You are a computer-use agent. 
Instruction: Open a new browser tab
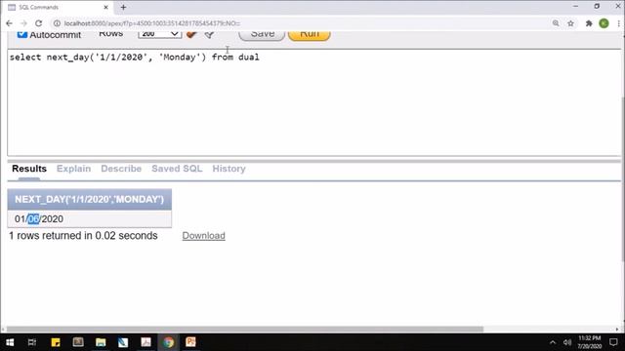pyautogui.click(x=123, y=7)
